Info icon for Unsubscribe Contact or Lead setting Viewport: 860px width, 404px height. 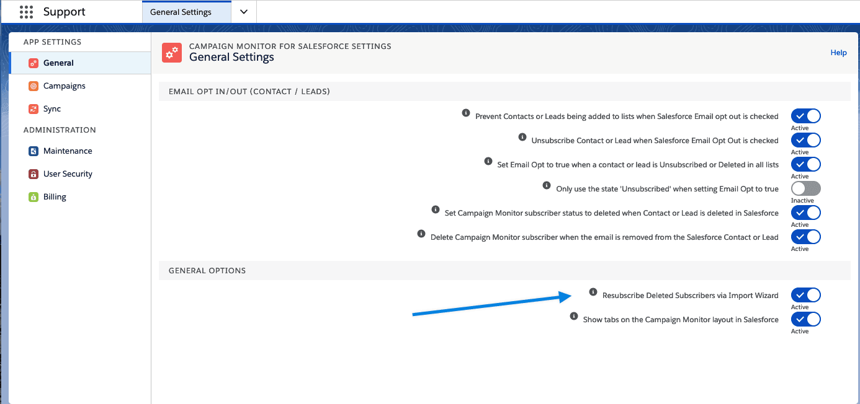coord(522,137)
